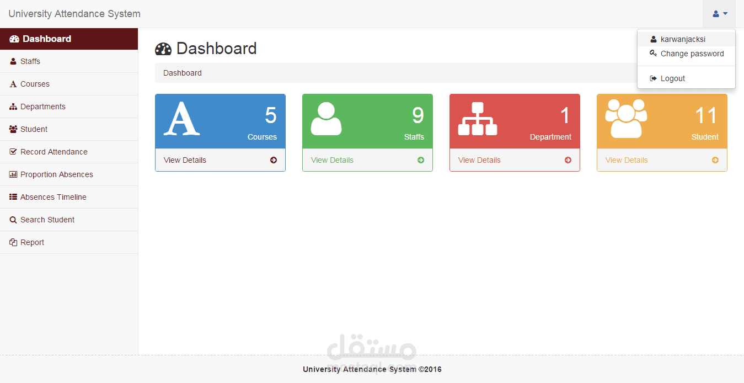Click the large A icon on Courses card

pyautogui.click(x=181, y=118)
